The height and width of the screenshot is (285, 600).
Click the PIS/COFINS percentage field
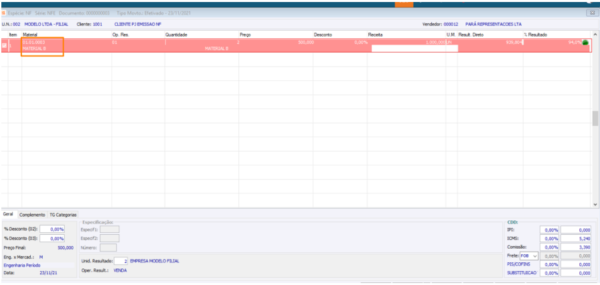point(550,264)
